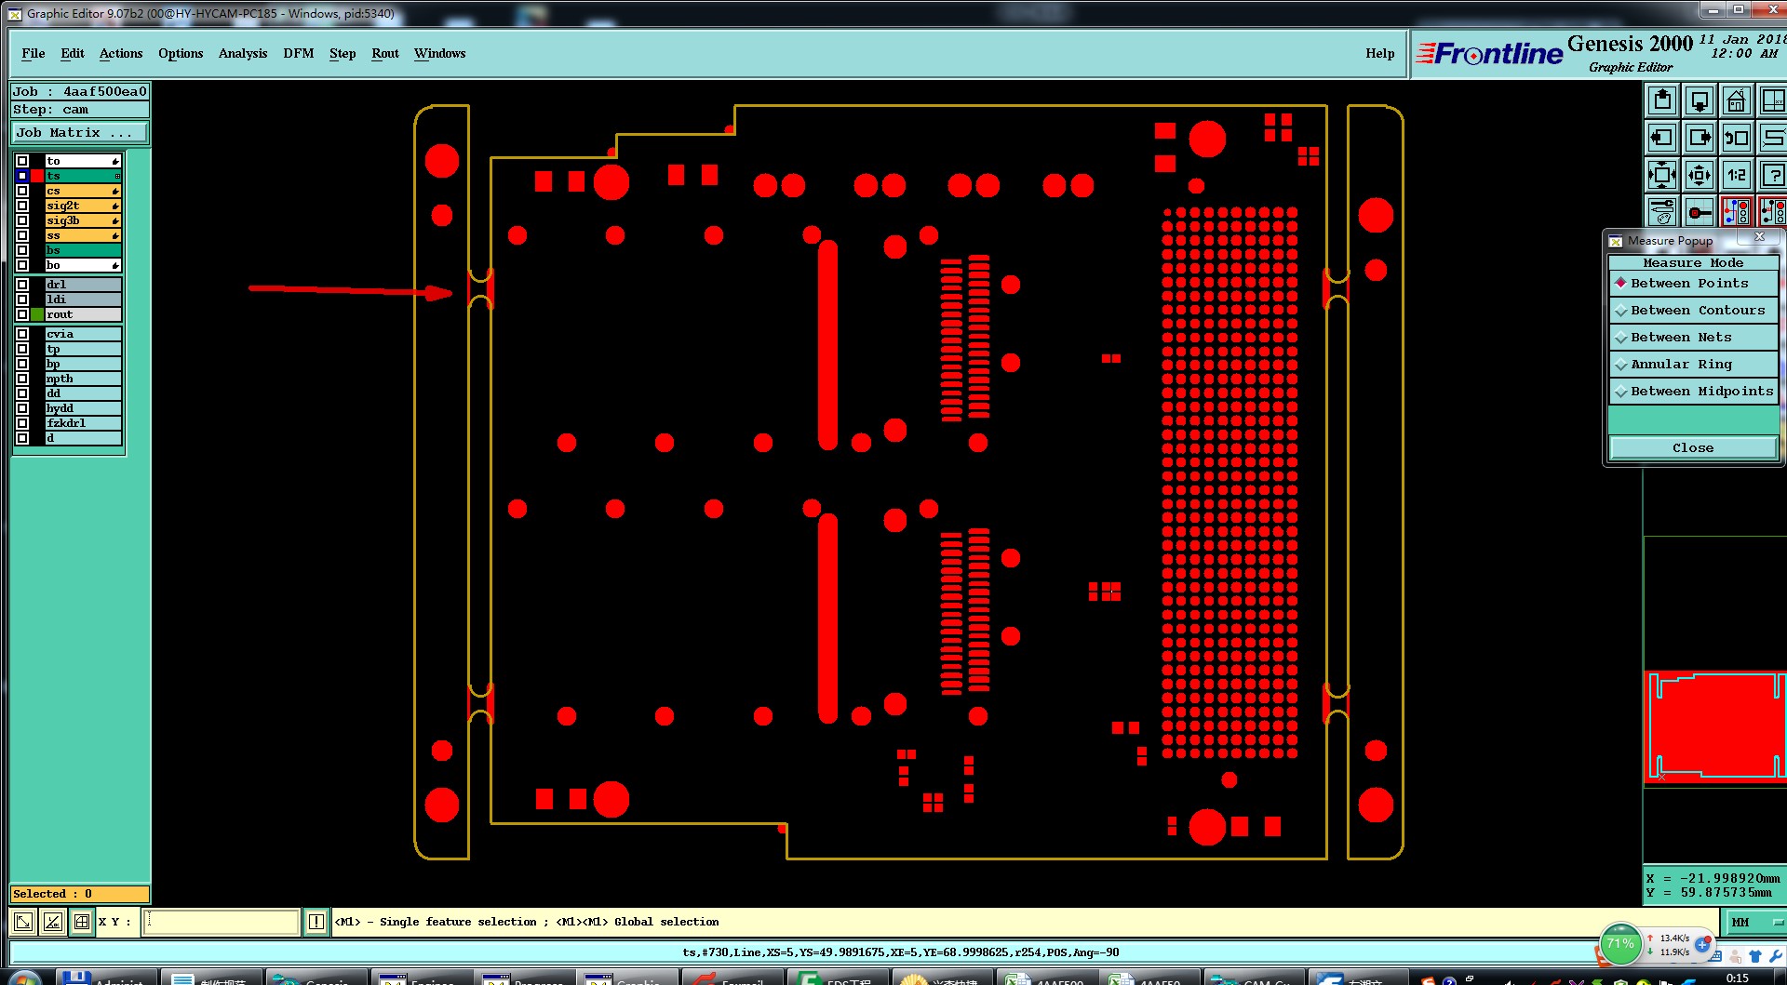Click the green swatch of rout layer

pyautogui.click(x=37, y=314)
